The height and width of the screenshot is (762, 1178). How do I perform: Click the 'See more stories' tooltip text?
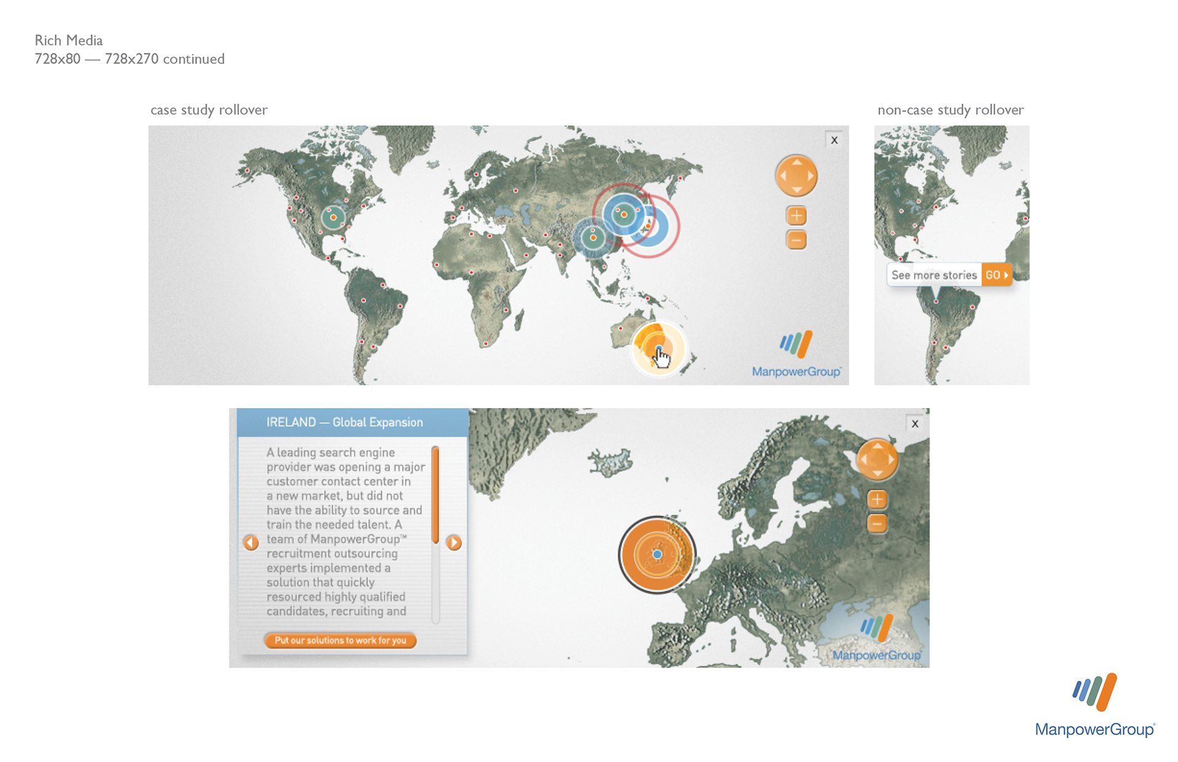coord(934,275)
